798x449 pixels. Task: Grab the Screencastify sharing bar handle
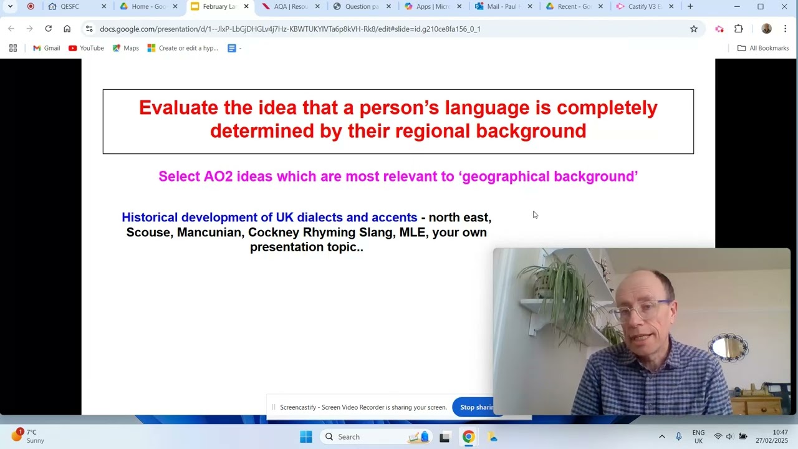point(273,407)
